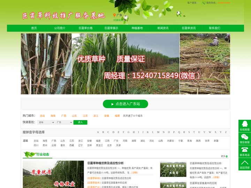
Task: Click the location pin icon beside 广东
Action: pos(114,15)
